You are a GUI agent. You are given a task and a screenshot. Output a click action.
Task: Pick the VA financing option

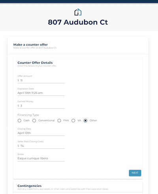point(73,121)
